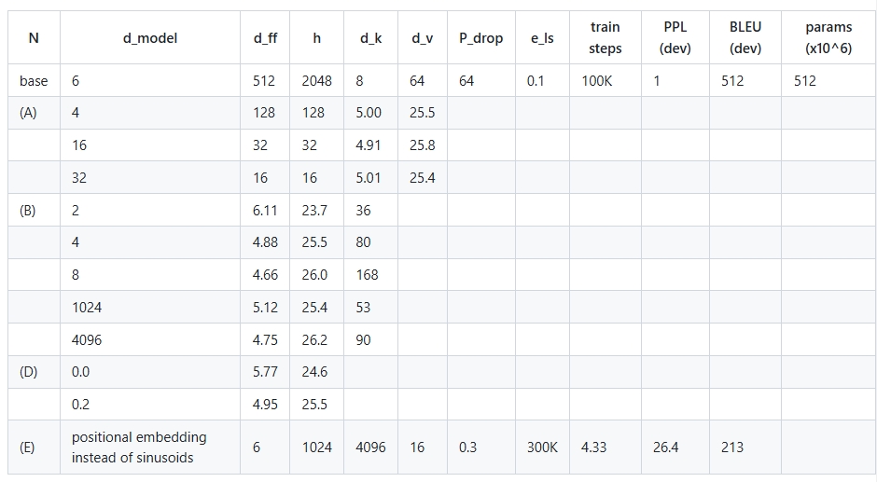The height and width of the screenshot is (482, 877).
Task: Select the 4096 cell in d_model column
Action: click(x=150, y=339)
